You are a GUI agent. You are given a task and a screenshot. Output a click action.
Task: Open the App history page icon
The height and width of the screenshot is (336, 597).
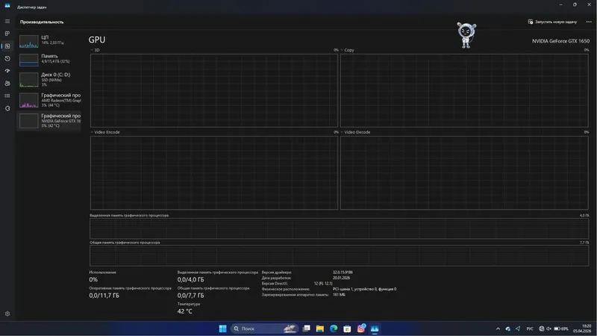click(7, 58)
